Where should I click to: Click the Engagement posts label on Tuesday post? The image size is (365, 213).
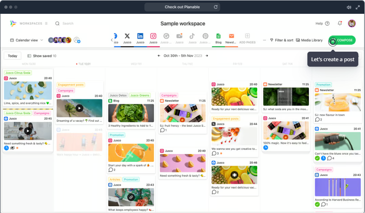(71, 85)
